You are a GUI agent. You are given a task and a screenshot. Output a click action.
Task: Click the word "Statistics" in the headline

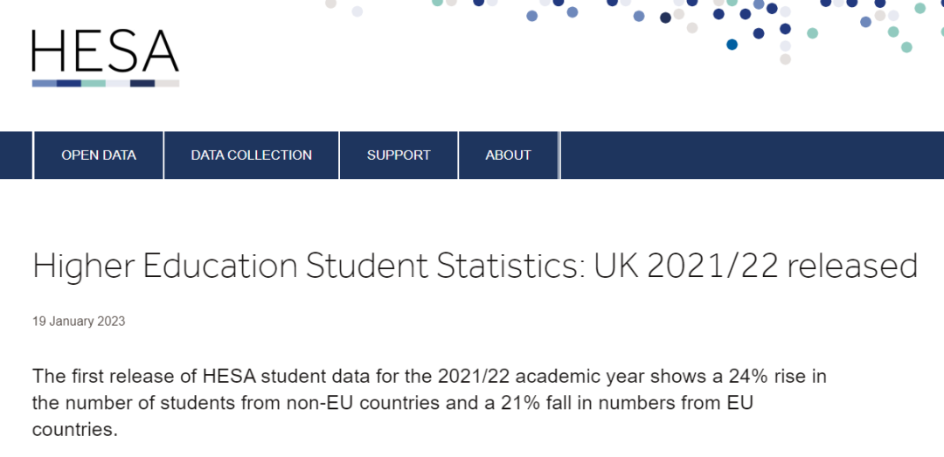[505, 267]
